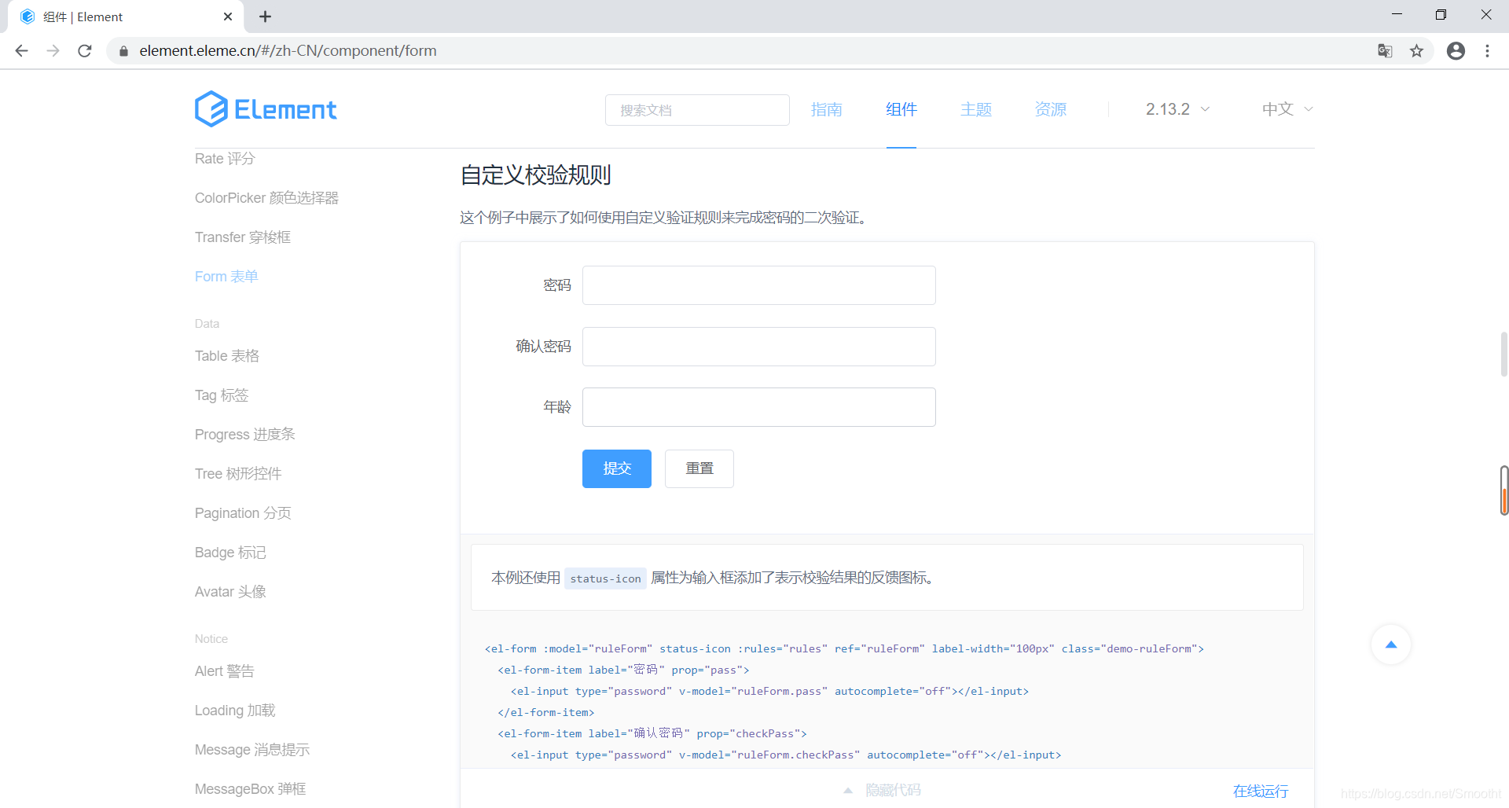Open the 资源 nav tab
This screenshot has height=808, width=1509.
coord(1051,109)
